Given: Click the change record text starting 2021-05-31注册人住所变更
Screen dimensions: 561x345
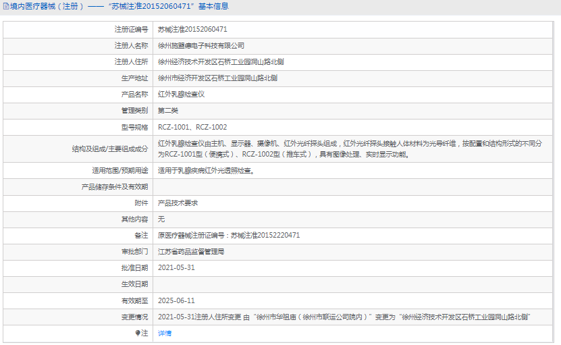Looking at the screenshot, I should point(344,317).
